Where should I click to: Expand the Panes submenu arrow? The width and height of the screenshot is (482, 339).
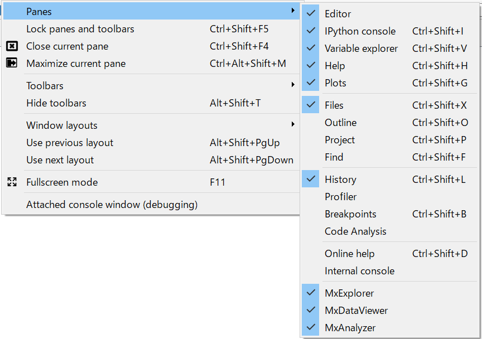click(x=293, y=11)
